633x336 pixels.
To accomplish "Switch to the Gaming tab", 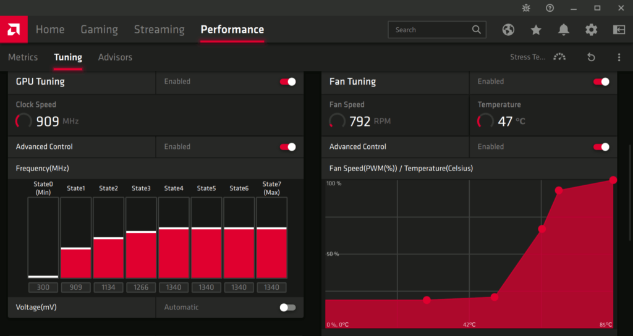I will coord(99,30).
